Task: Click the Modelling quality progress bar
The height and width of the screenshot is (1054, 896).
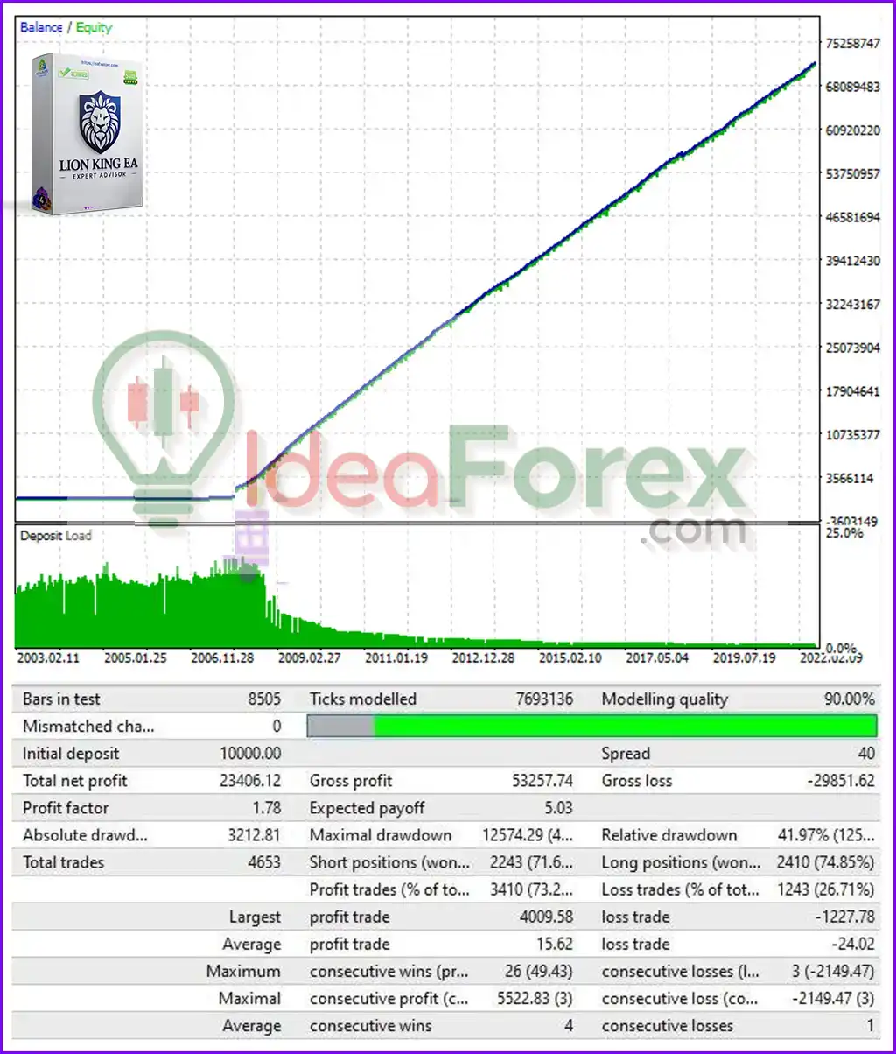Action: point(591,726)
